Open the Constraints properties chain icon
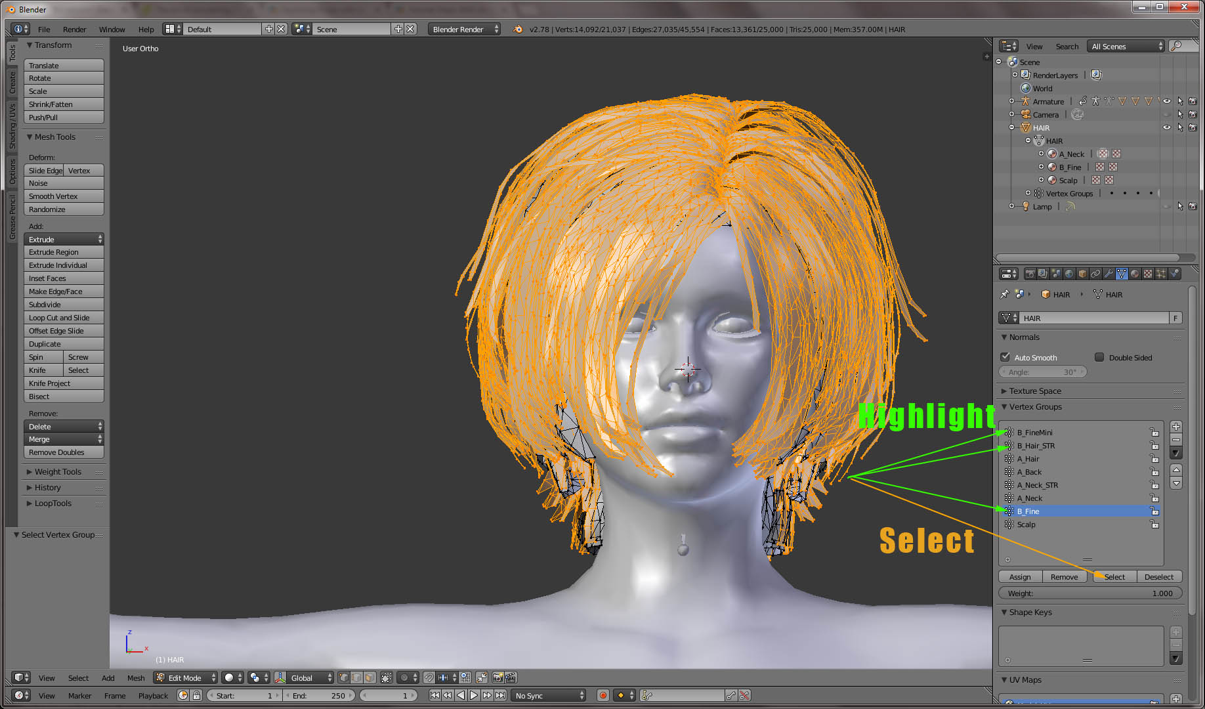 coord(1095,274)
